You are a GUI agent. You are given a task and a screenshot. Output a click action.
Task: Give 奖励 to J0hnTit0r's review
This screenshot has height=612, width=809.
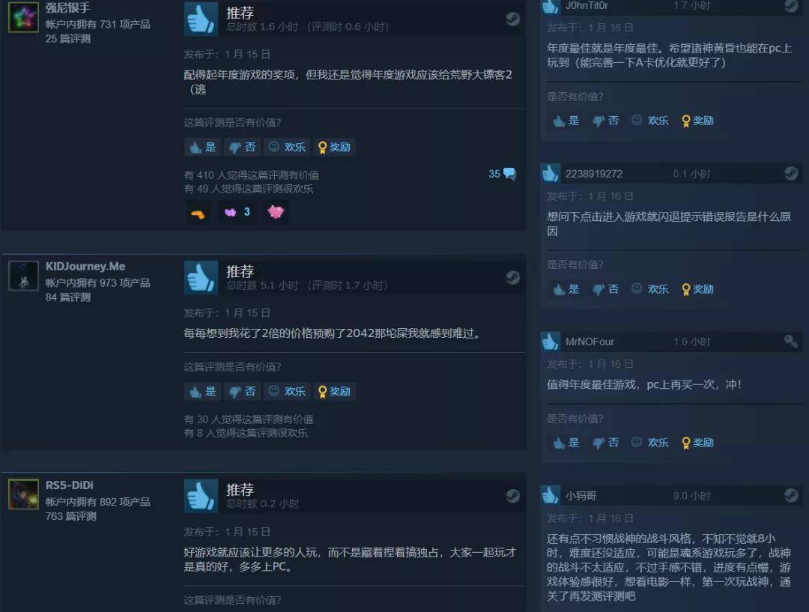(x=697, y=121)
